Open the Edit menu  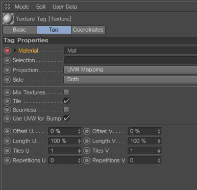pyautogui.click(x=41, y=7)
